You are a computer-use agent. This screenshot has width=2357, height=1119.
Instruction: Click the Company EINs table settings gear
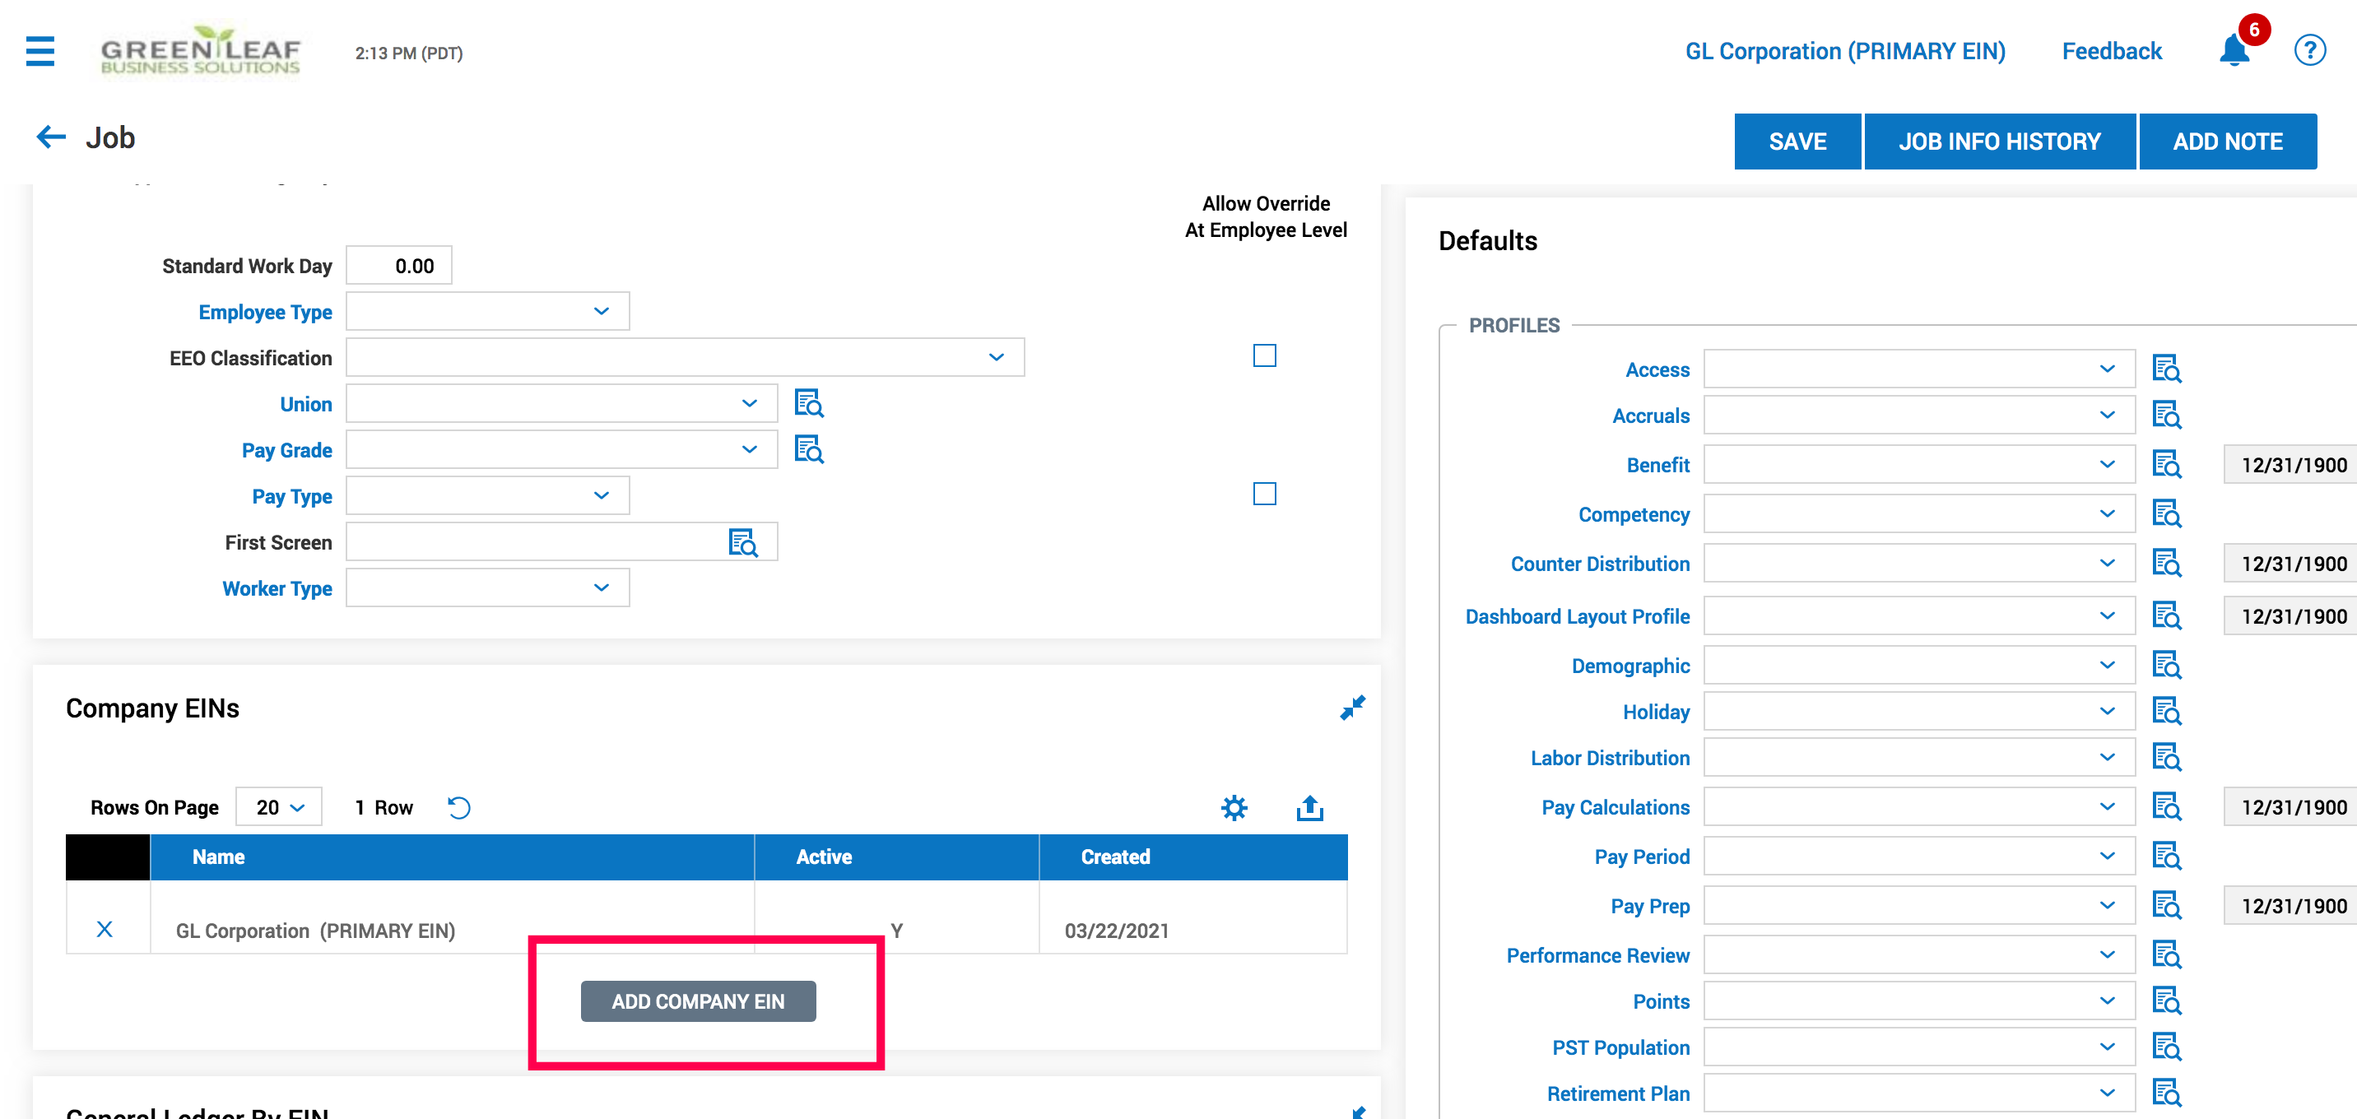(1234, 807)
